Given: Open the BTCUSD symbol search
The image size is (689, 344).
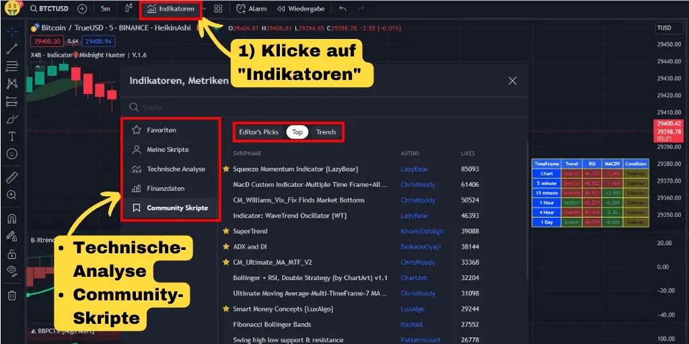Looking at the screenshot, I should pos(48,9).
